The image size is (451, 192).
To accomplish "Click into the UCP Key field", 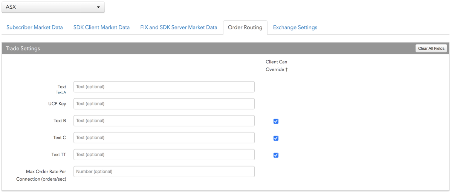I will (x=164, y=104).
